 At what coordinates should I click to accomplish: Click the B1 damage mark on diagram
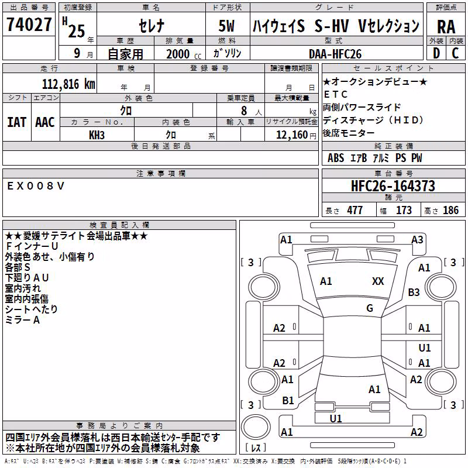point(288,401)
